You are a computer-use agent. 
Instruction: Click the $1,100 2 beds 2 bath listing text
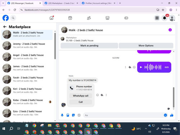(x=80, y=41)
